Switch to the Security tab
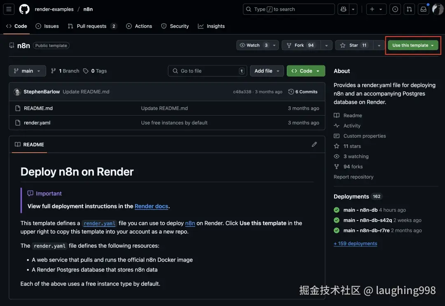This screenshot has height=306, width=445. coord(175,26)
